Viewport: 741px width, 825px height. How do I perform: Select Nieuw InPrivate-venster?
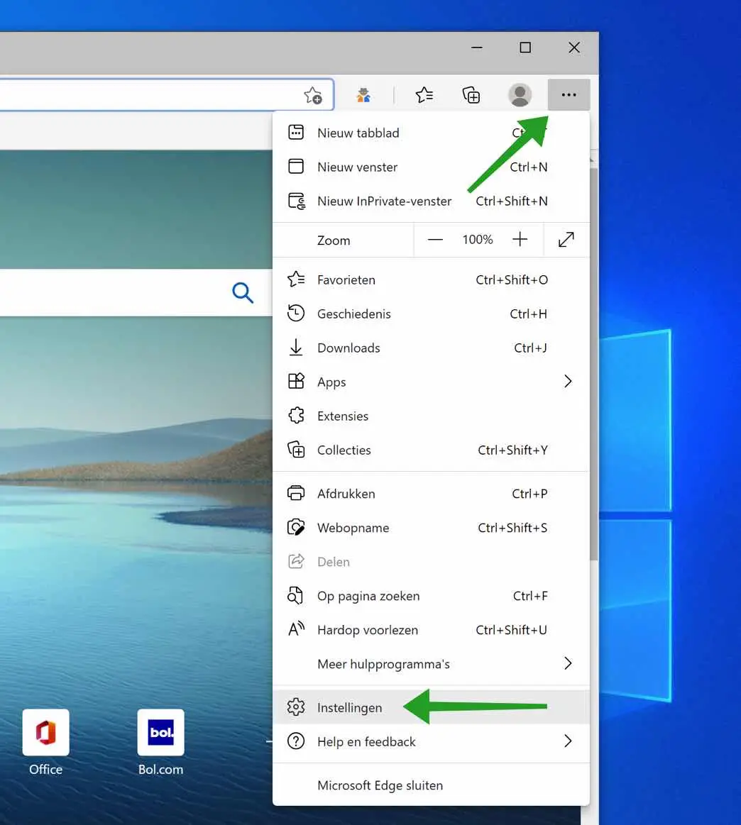tap(431, 201)
